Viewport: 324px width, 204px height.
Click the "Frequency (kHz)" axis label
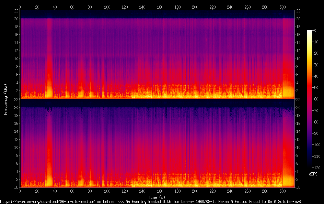(x=5, y=99)
